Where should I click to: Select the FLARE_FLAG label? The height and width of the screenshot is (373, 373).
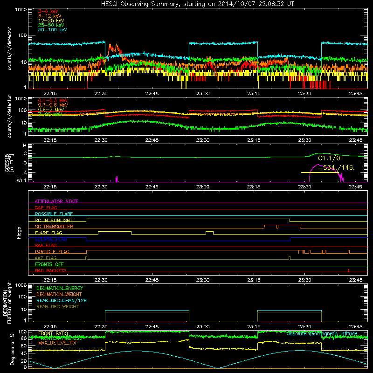click(x=48, y=233)
